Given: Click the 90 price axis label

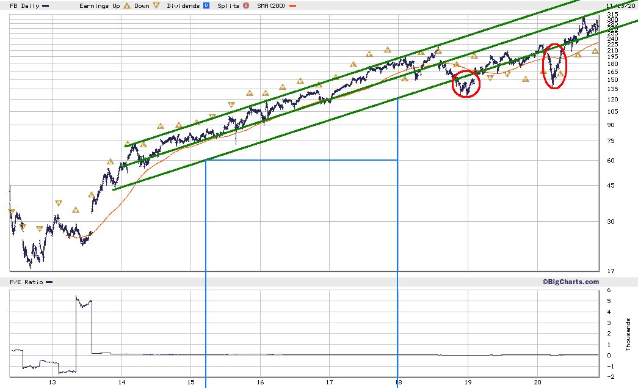Looking at the screenshot, I should click(611, 125).
